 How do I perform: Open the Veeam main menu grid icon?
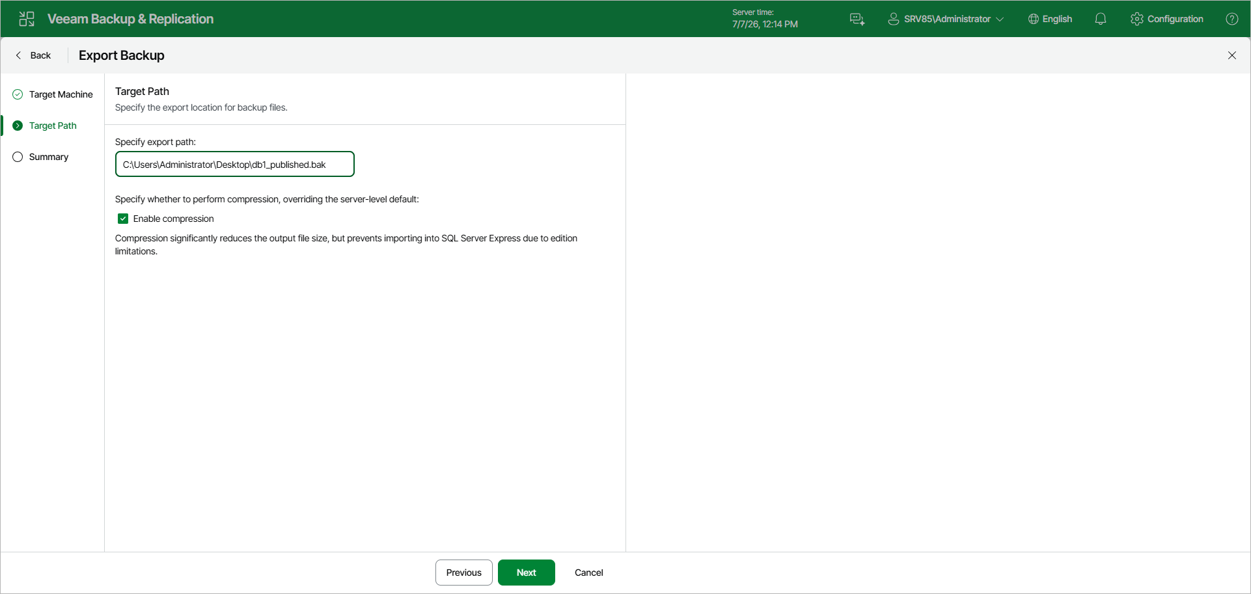27,19
